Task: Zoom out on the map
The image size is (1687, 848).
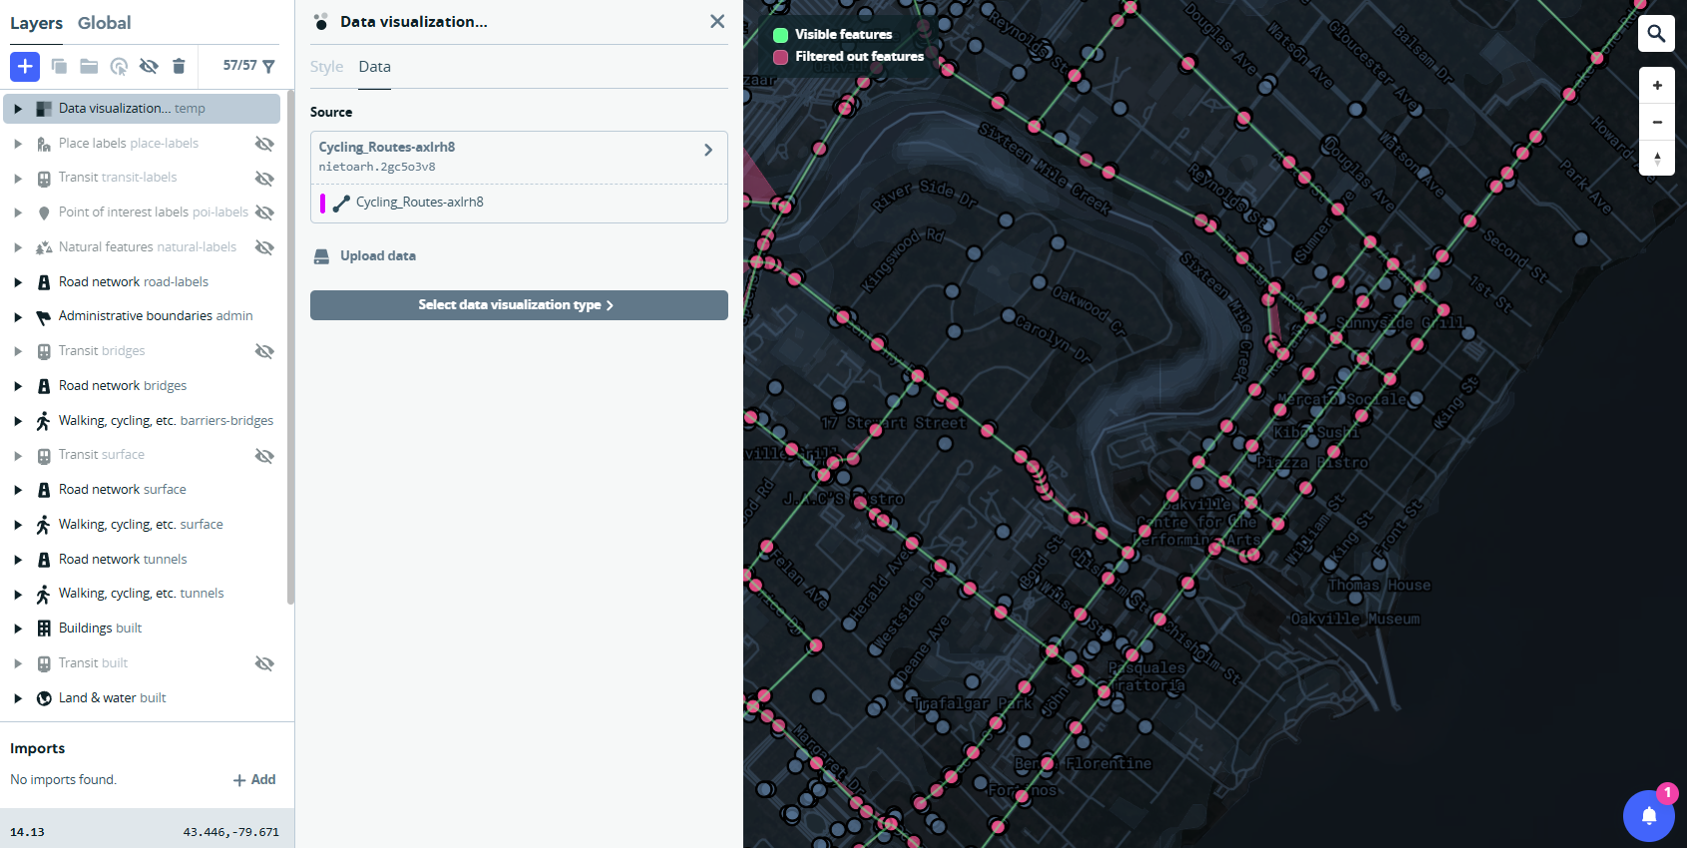Action: (1657, 122)
